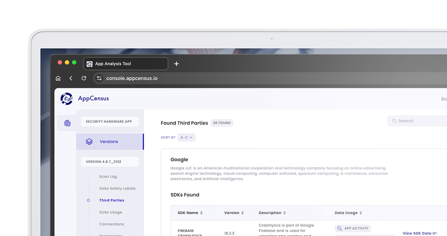This screenshot has height=236, width=447.
Task: Sort the table by Version column
Action: pyautogui.click(x=234, y=213)
